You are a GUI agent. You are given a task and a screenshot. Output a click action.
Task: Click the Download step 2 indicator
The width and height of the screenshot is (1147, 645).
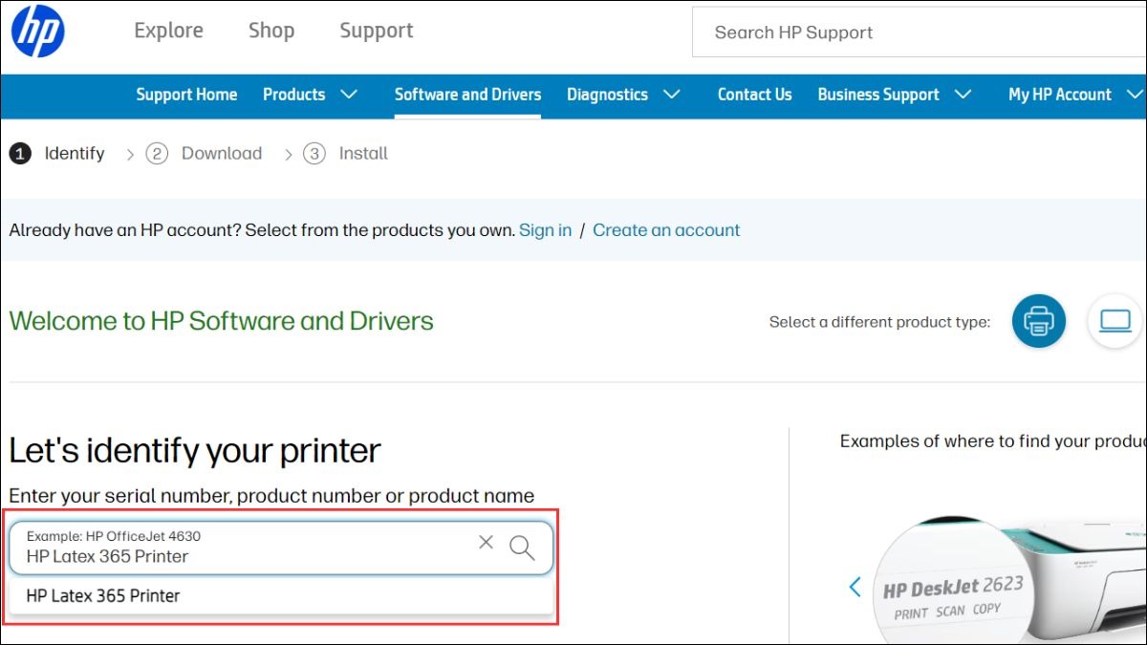tap(204, 153)
